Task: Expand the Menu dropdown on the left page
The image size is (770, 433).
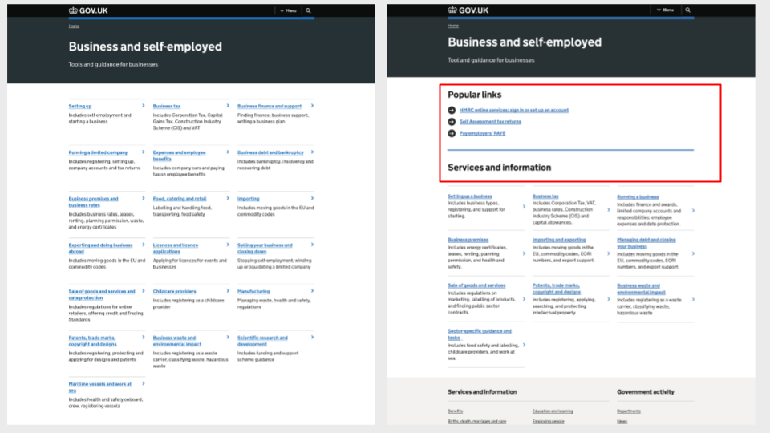Action: (x=286, y=10)
